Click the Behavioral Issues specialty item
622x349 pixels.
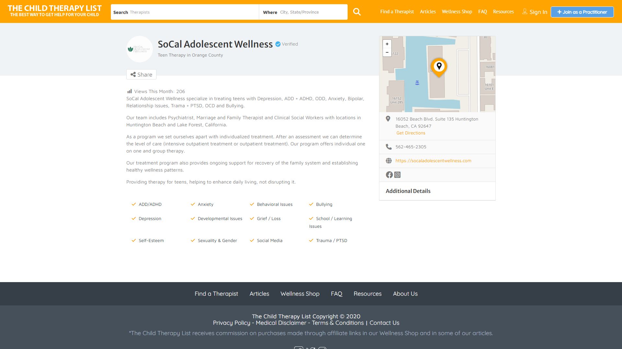(271, 205)
